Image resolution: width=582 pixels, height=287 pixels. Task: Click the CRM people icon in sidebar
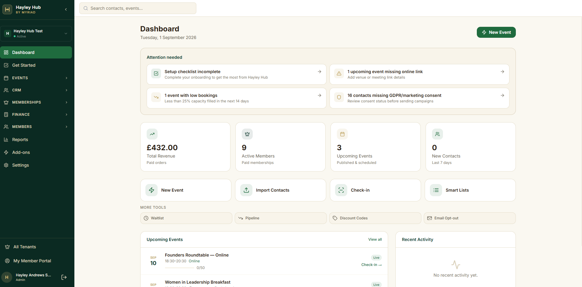pos(6,90)
